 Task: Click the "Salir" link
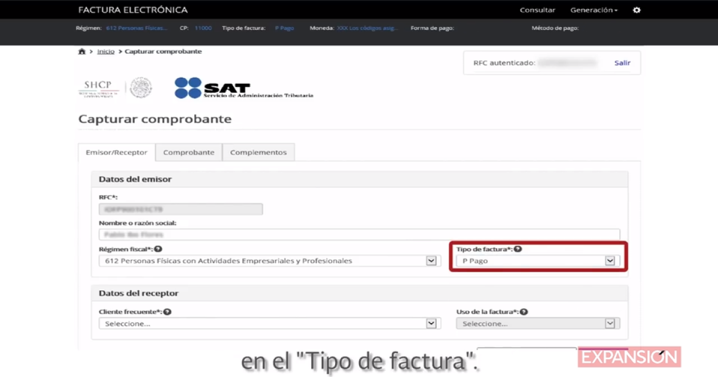[622, 62]
